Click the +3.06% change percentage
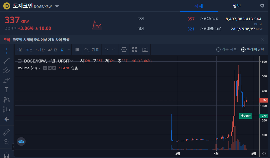The height and width of the screenshot is (158, 270). 26,28
